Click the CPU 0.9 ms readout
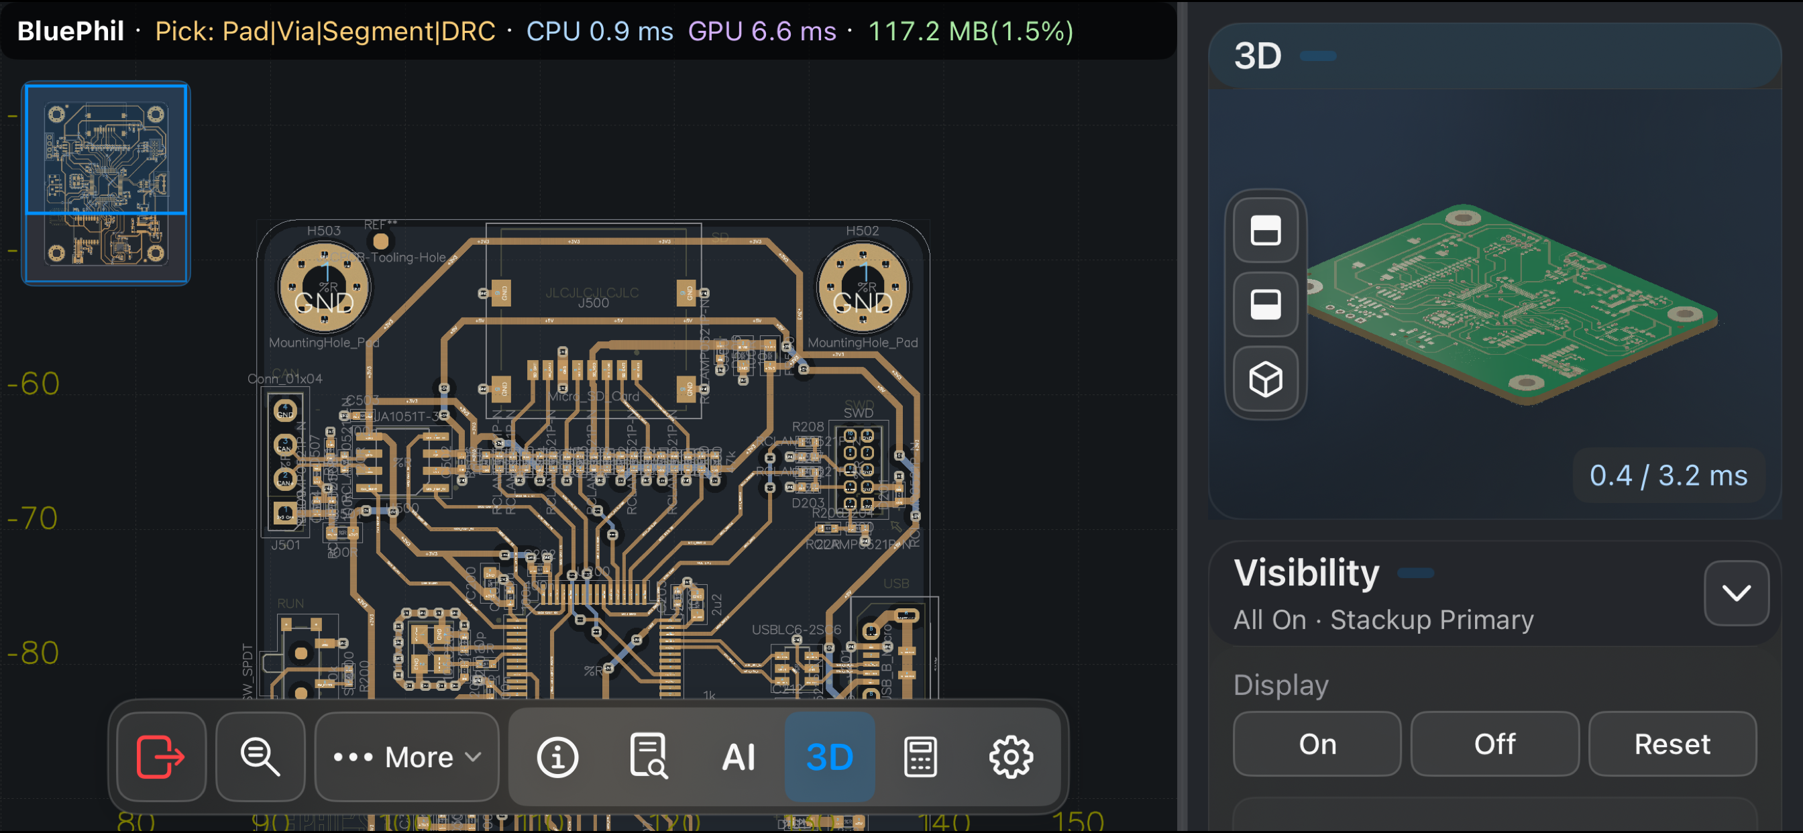 600,31
